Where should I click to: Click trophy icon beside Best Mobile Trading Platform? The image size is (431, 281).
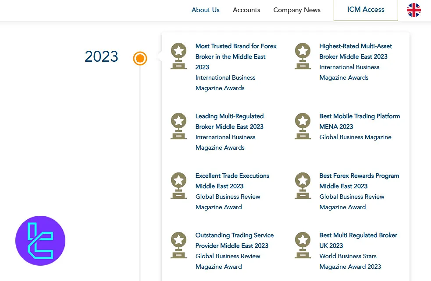303,126
